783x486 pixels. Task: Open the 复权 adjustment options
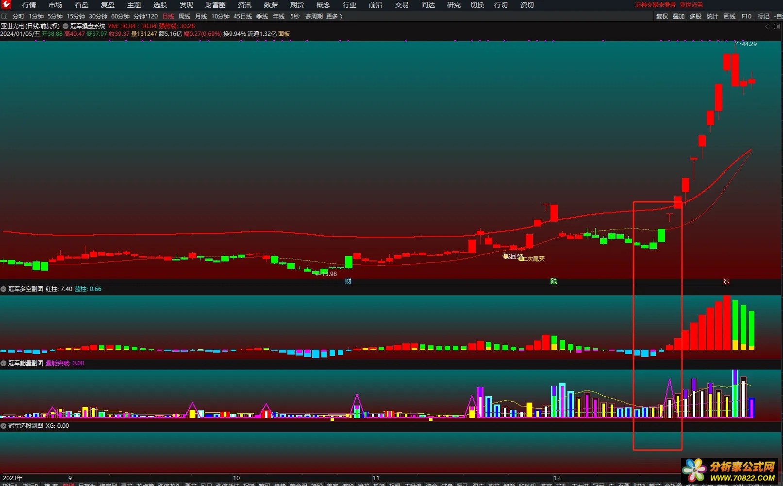pos(662,16)
